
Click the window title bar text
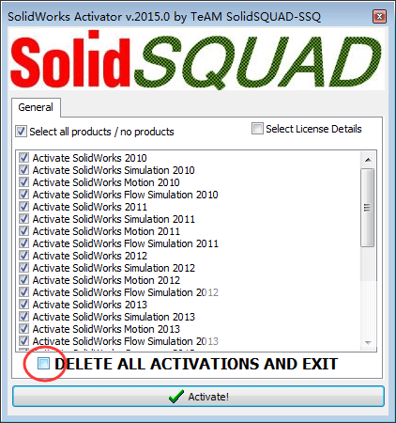(x=164, y=16)
